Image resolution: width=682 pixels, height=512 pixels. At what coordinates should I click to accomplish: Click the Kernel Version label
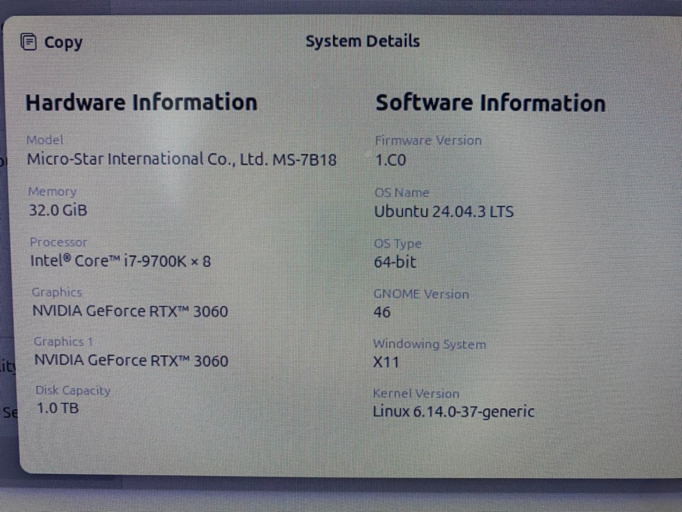point(416,393)
